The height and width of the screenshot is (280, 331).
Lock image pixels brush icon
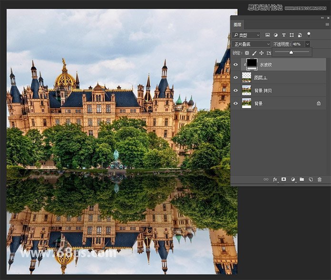[254, 53]
